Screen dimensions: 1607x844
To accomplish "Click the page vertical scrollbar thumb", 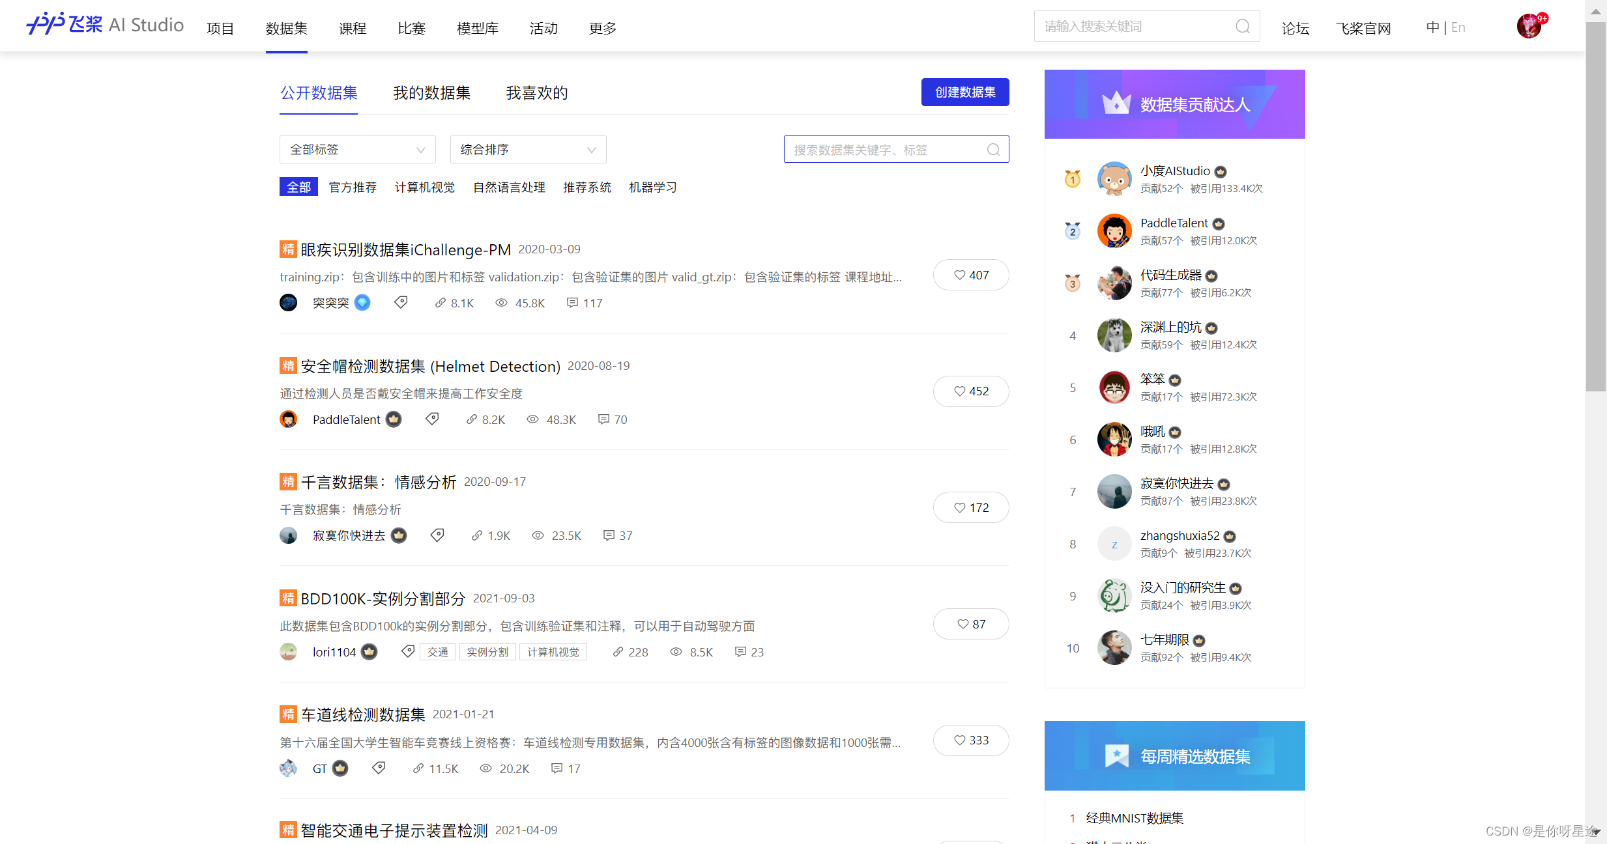I will [x=1596, y=206].
